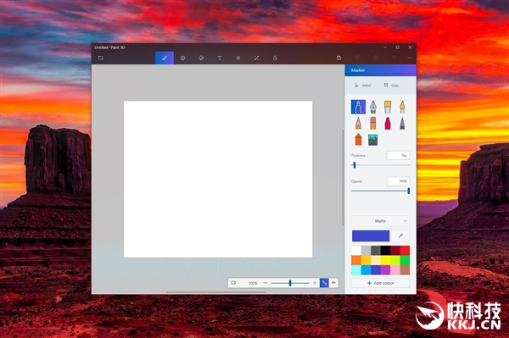Select the Pixel pen brush
Screen dimensions: 509x338
[x=402, y=124]
